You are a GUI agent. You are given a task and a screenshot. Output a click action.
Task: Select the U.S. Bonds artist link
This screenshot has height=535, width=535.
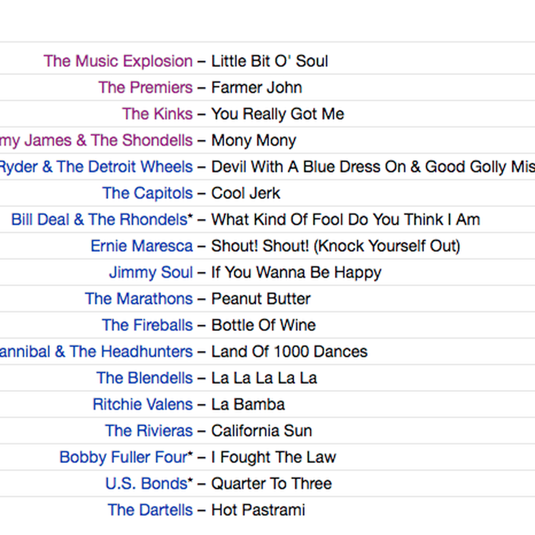tap(149, 483)
